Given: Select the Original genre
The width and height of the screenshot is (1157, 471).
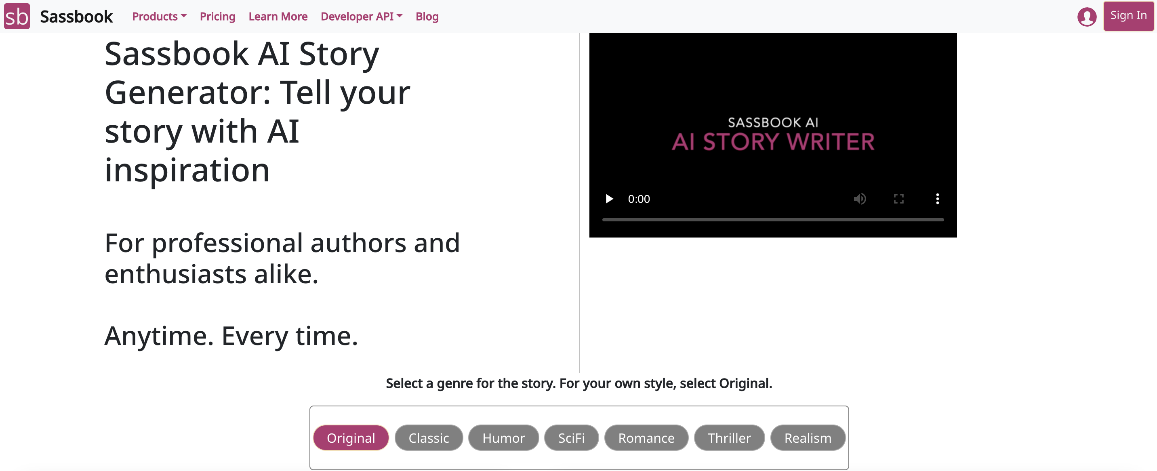Looking at the screenshot, I should click(x=351, y=437).
